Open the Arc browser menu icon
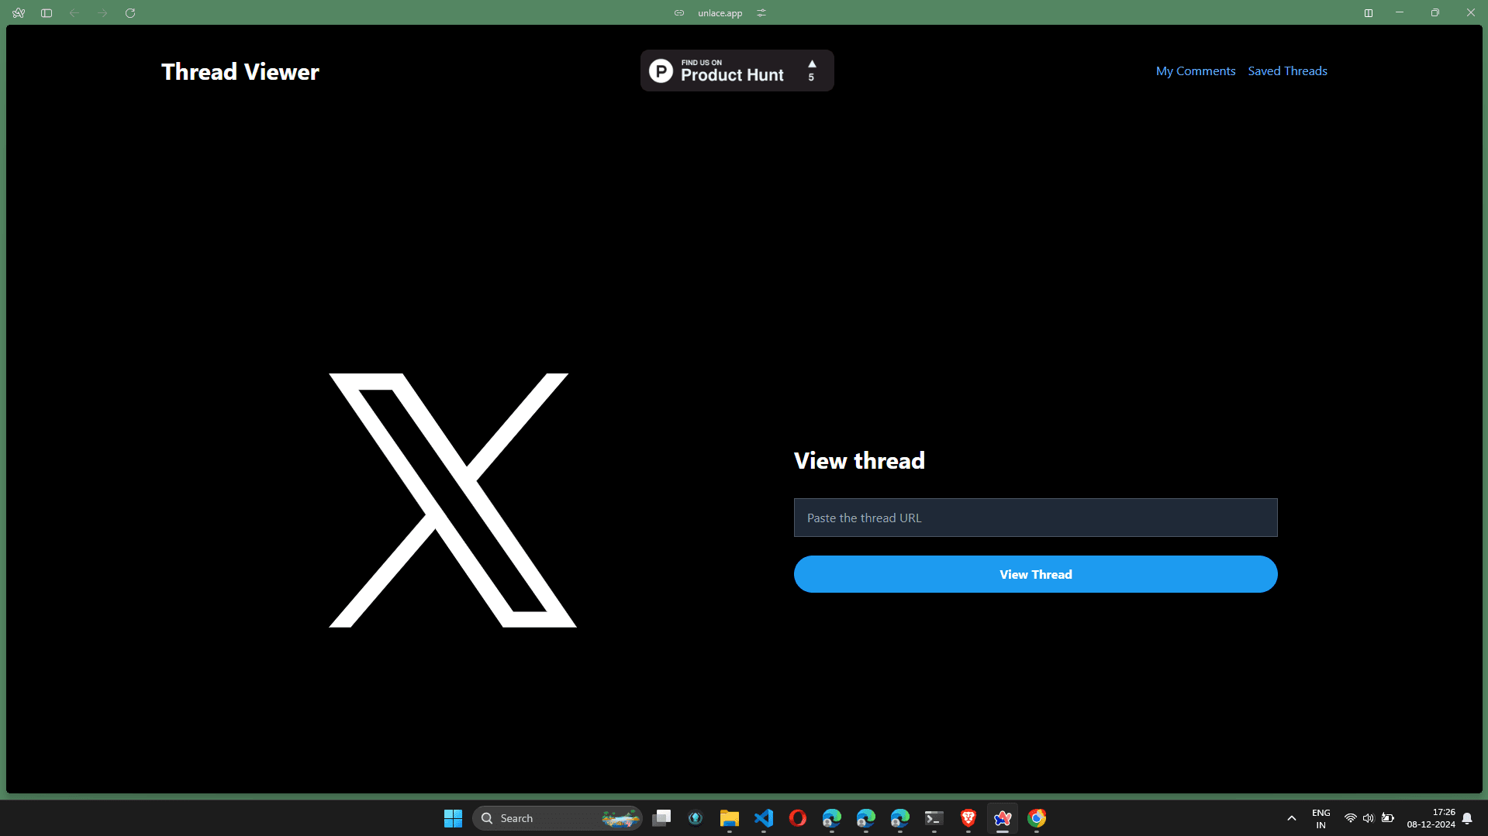 [19, 13]
